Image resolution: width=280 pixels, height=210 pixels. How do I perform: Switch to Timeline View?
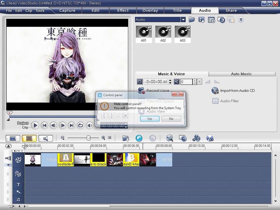point(29,138)
